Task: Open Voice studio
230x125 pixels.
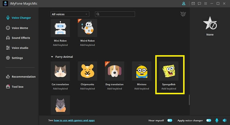Action: [17, 48]
